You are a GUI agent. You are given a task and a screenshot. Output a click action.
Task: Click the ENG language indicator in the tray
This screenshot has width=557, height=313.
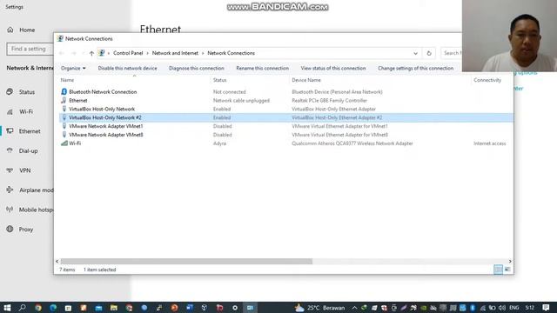tap(514, 308)
